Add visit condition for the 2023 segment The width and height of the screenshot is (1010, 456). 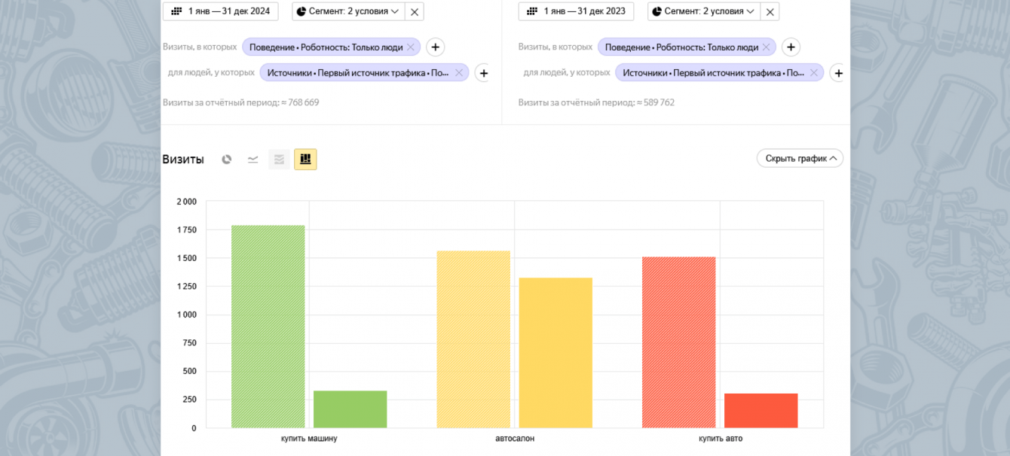791,47
